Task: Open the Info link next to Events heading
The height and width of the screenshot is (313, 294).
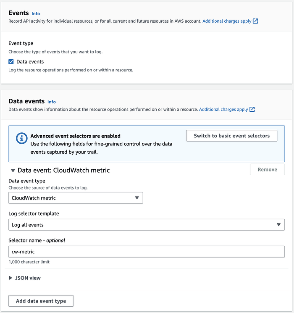Action: click(36, 14)
